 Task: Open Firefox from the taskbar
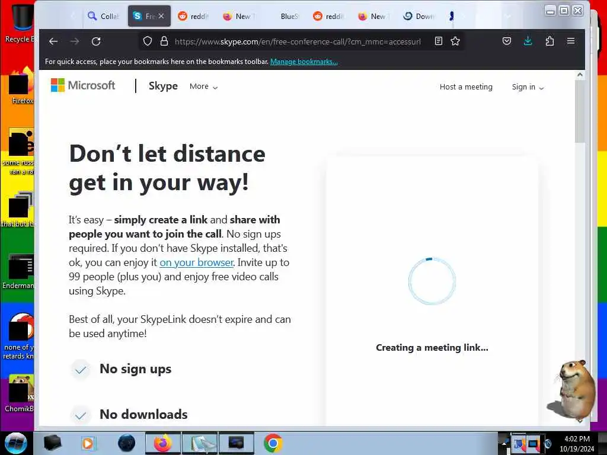[163, 443]
